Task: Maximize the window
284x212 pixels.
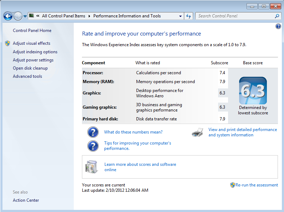Action: [264, 6]
